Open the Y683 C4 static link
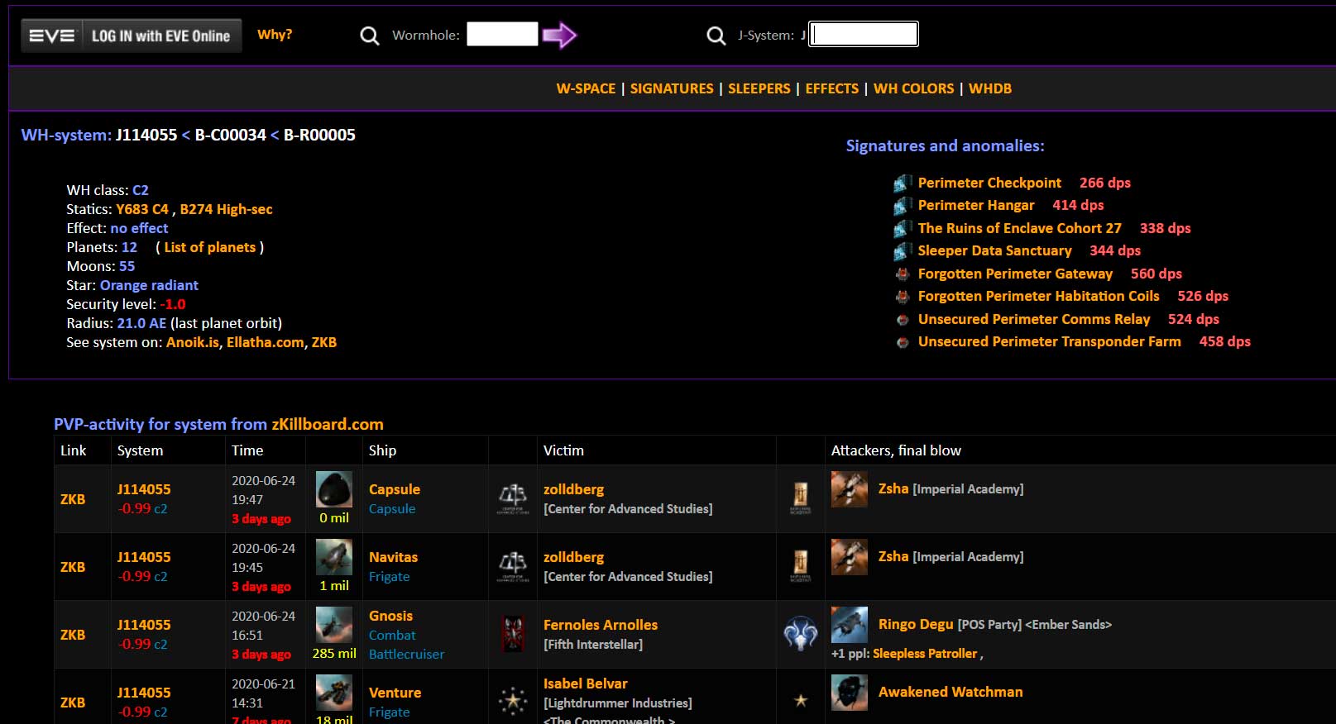Viewport: 1336px width, 724px height. (x=142, y=209)
